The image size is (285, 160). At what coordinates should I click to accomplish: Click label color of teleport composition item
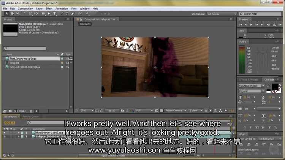click(x=62, y=63)
